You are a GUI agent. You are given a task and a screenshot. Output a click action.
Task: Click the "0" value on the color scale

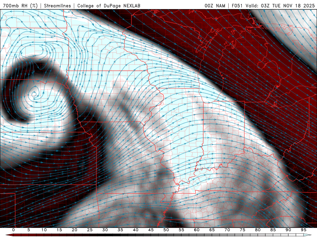[x=13, y=230]
